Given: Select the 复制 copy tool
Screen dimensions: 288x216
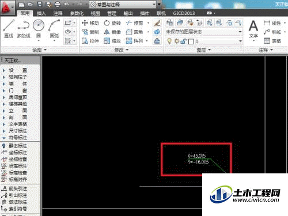Looking at the screenshot, I should [90, 32].
